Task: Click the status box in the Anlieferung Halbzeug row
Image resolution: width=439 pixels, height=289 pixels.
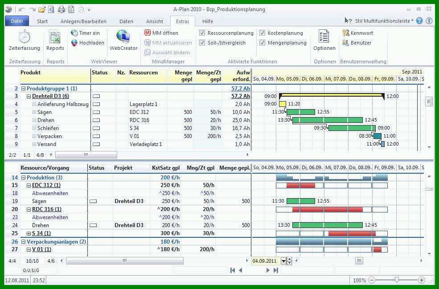Action: (96, 104)
